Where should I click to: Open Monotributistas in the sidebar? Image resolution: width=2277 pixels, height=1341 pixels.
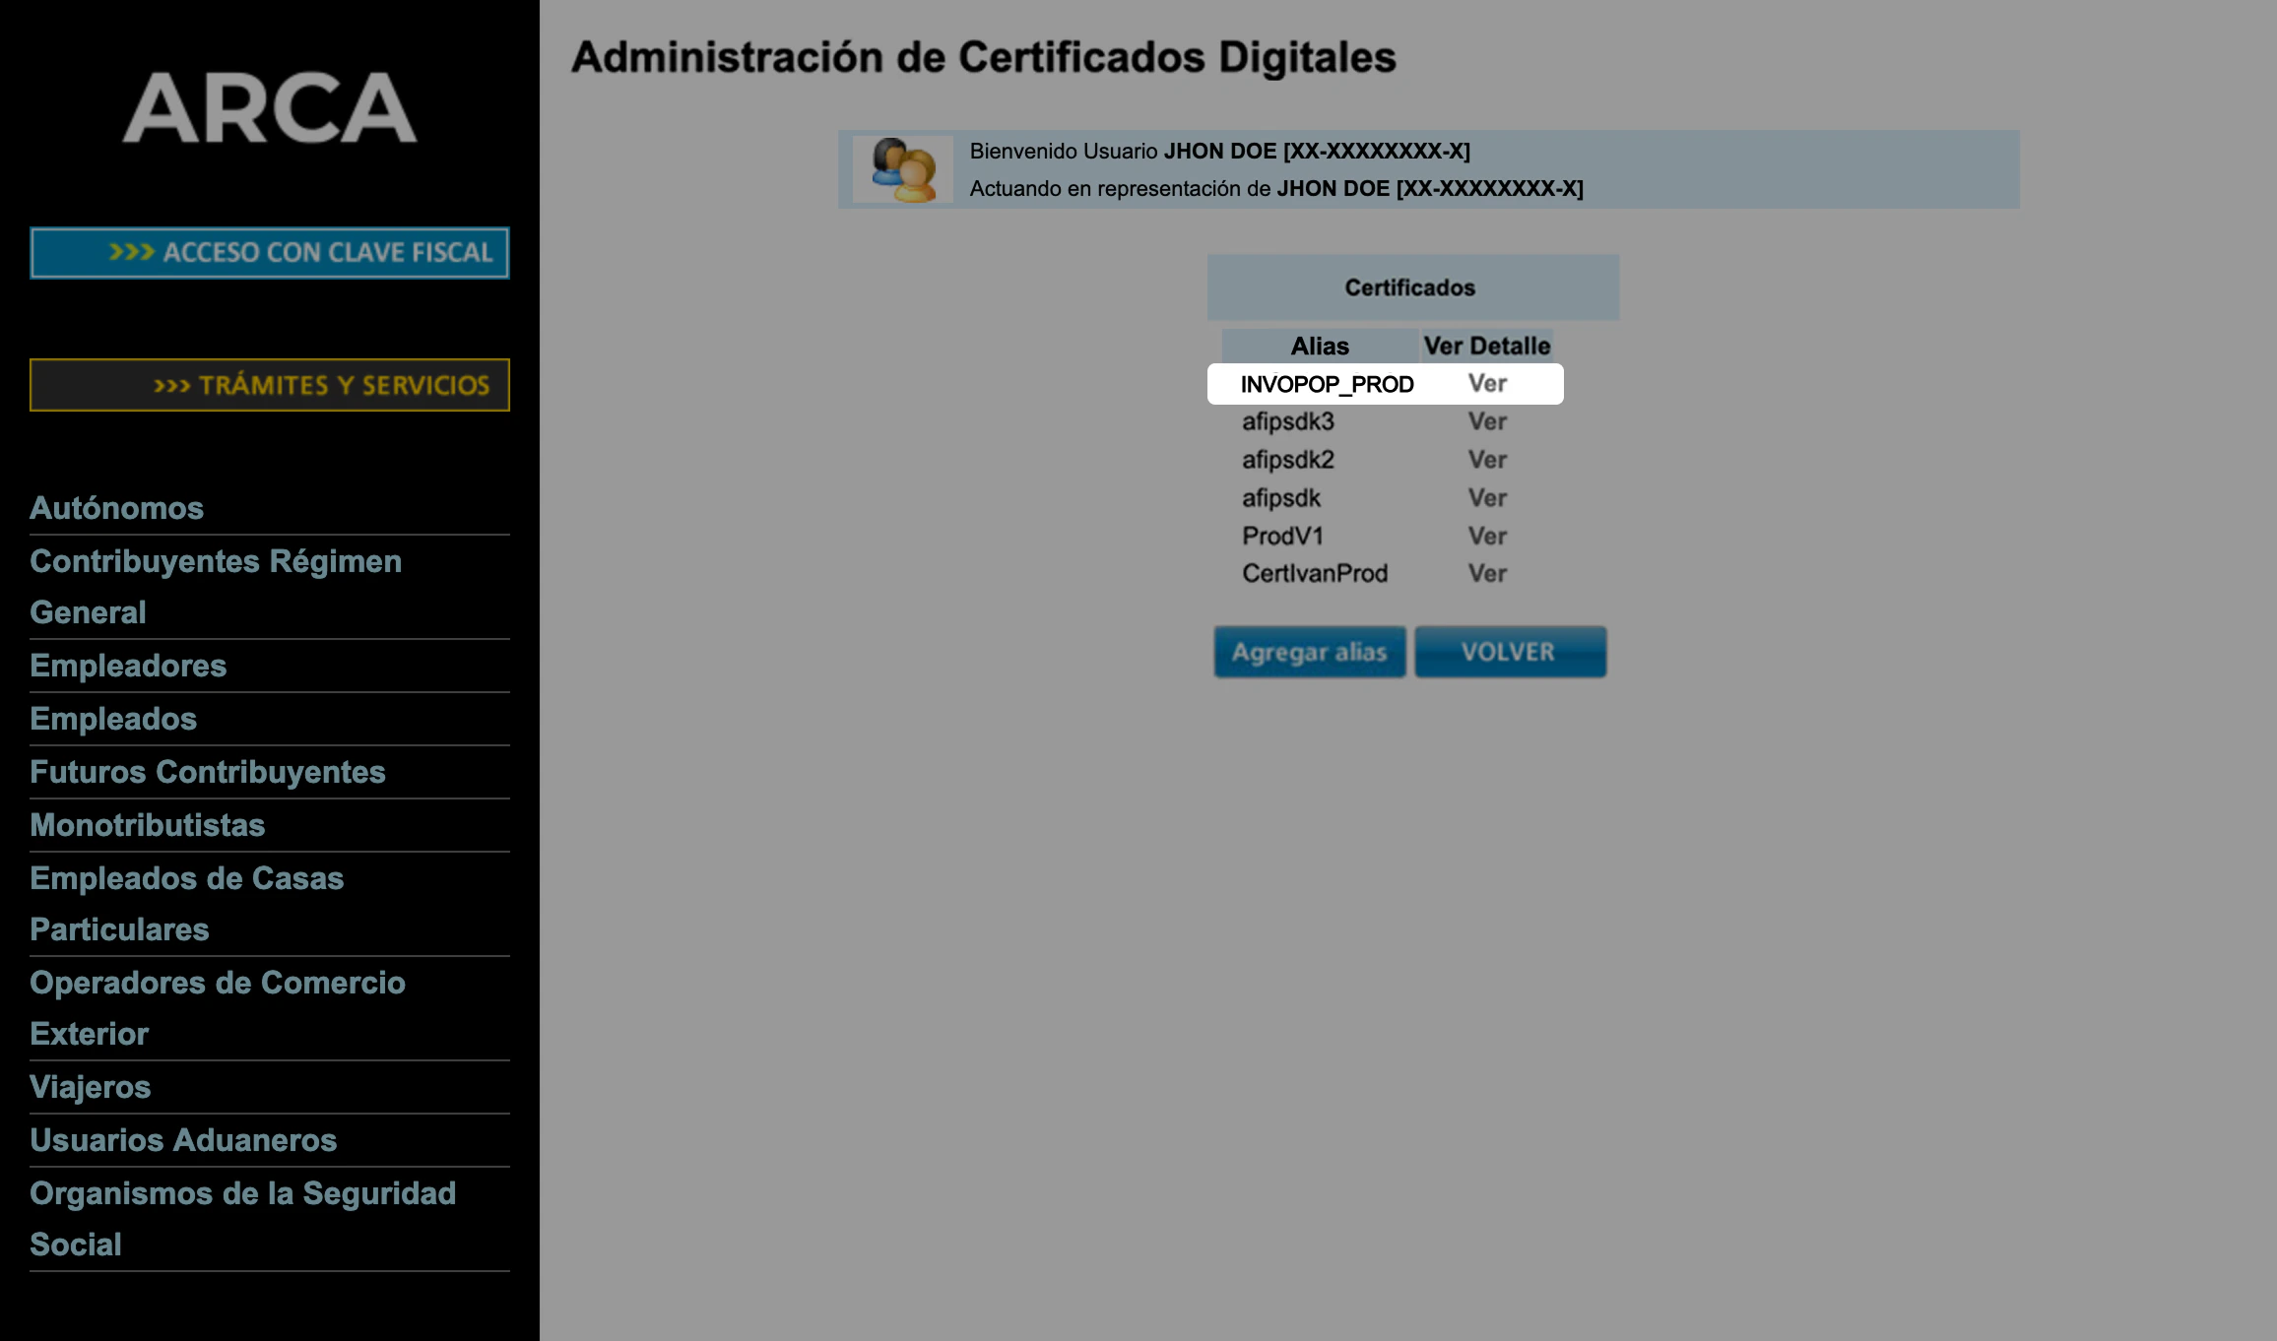tap(147, 825)
